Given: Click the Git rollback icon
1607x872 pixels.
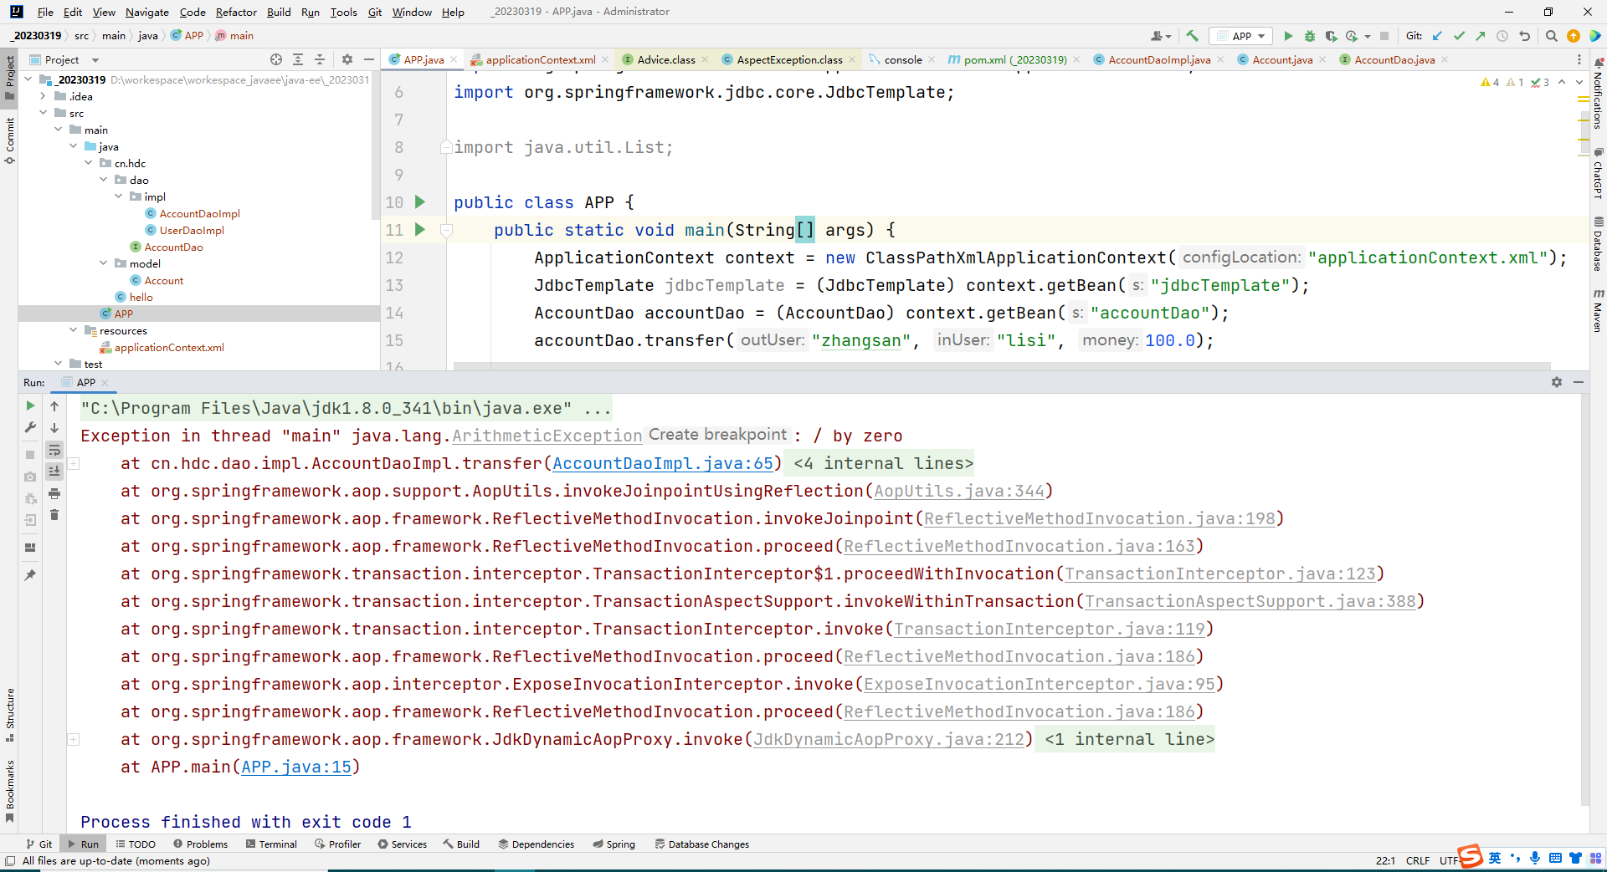Looking at the screenshot, I should pyautogui.click(x=1524, y=36).
